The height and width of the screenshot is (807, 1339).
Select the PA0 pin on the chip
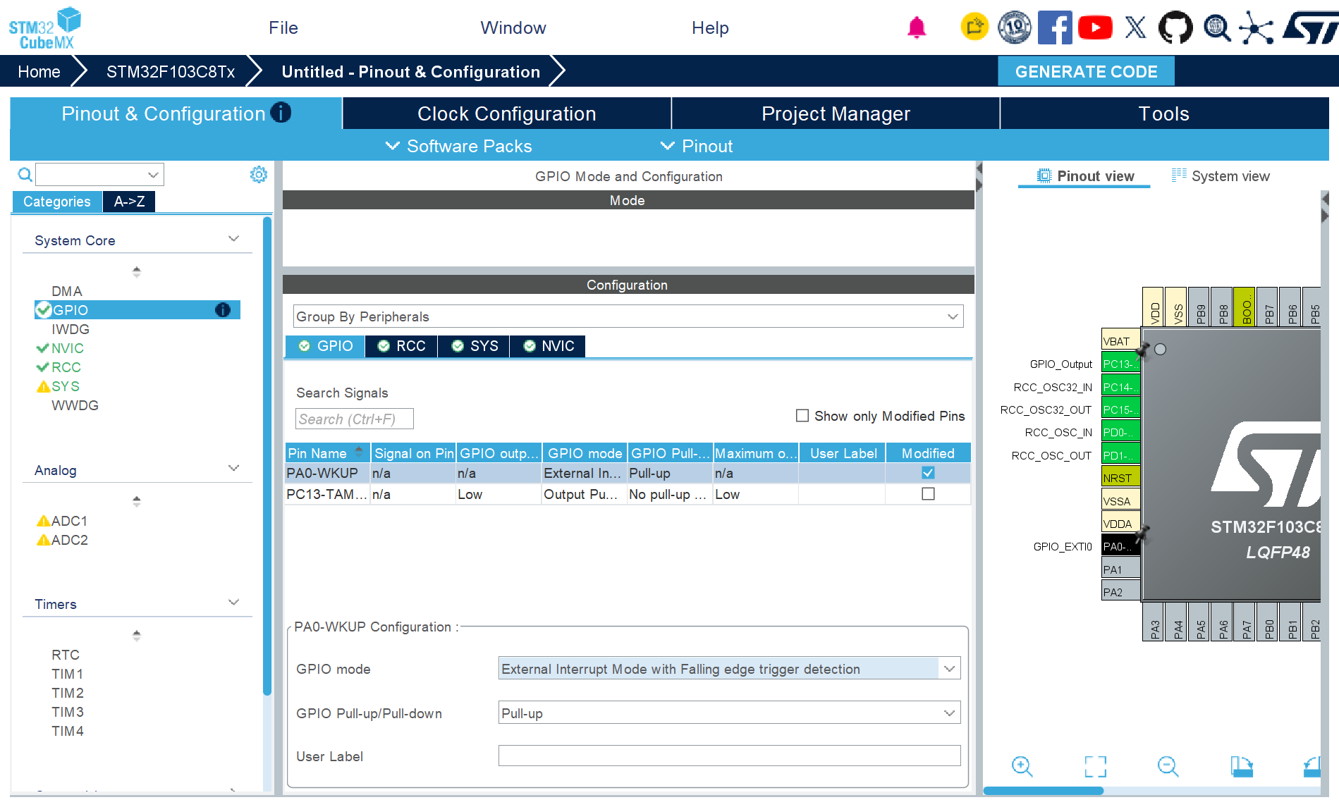click(x=1120, y=546)
